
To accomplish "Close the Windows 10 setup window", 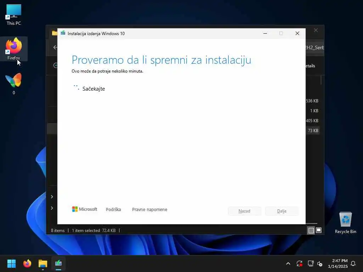I will (x=297, y=33).
